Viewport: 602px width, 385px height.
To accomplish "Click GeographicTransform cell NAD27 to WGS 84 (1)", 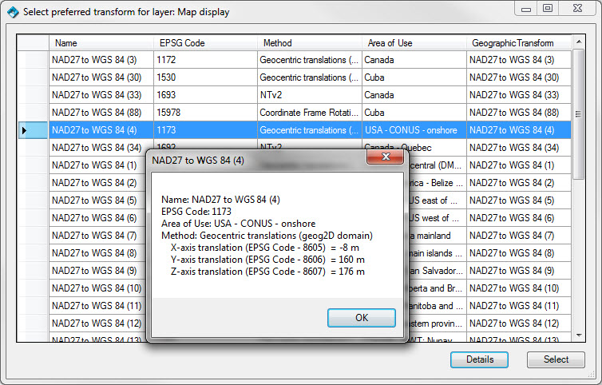I will click(519, 165).
